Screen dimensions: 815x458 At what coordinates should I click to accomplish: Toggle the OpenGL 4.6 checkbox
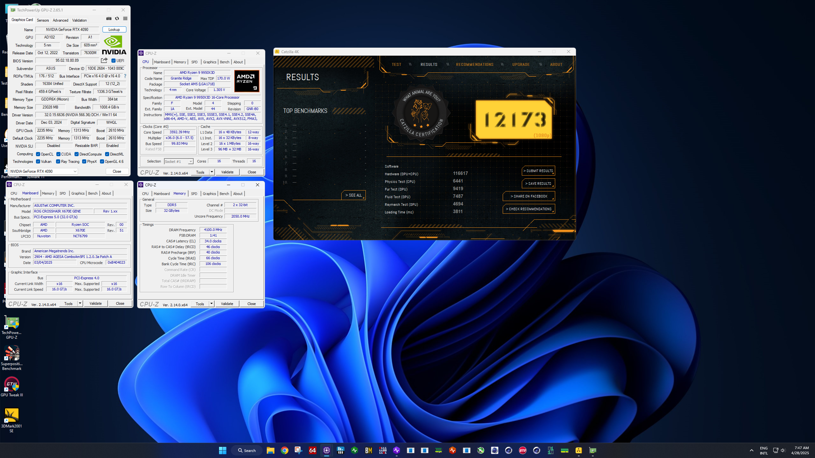[102, 162]
